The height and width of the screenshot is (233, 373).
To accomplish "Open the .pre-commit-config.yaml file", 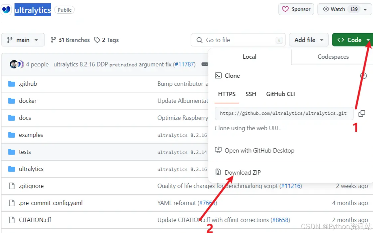I will (x=51, y=203).
